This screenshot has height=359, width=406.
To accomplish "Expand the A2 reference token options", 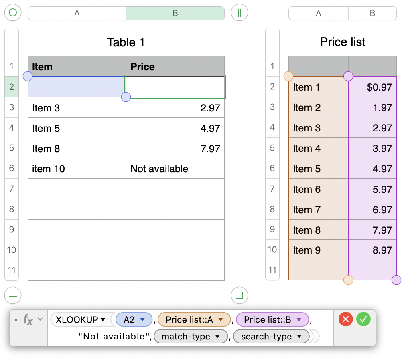I will point(142,319).
